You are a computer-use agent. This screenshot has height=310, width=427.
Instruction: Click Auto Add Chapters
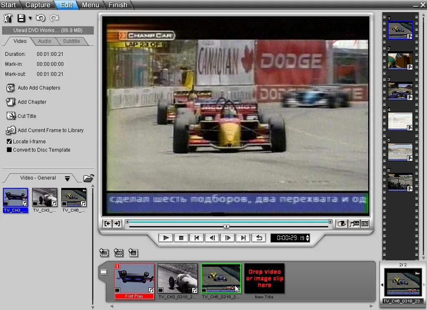click(x=33, y=87)
